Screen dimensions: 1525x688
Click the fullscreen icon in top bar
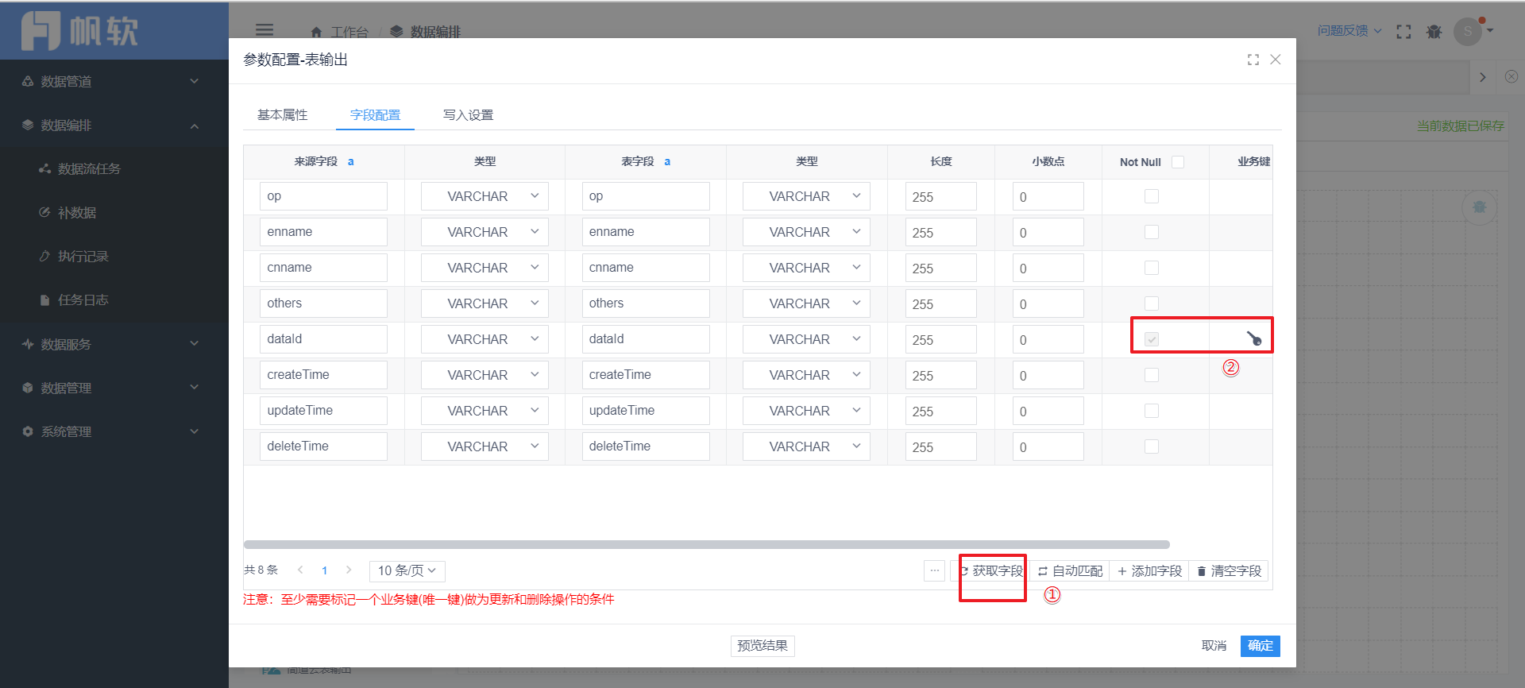[1403, 32]
